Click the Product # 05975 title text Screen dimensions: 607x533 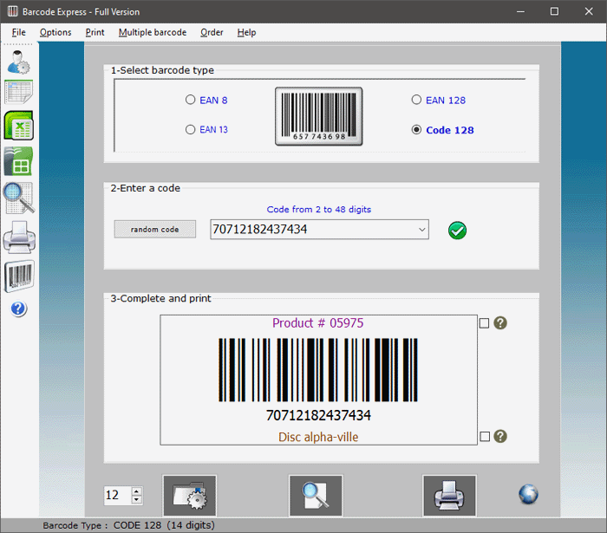click(x=318, y=323)
